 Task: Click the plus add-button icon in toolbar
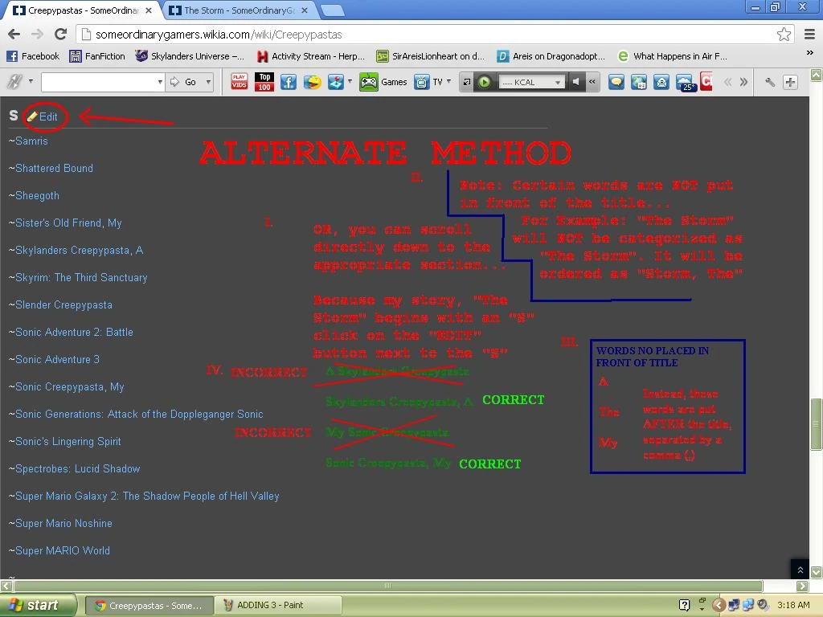[x=790, y=82]
